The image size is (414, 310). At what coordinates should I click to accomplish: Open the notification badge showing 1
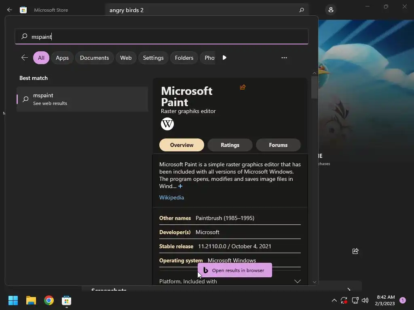tap(403, 300)
